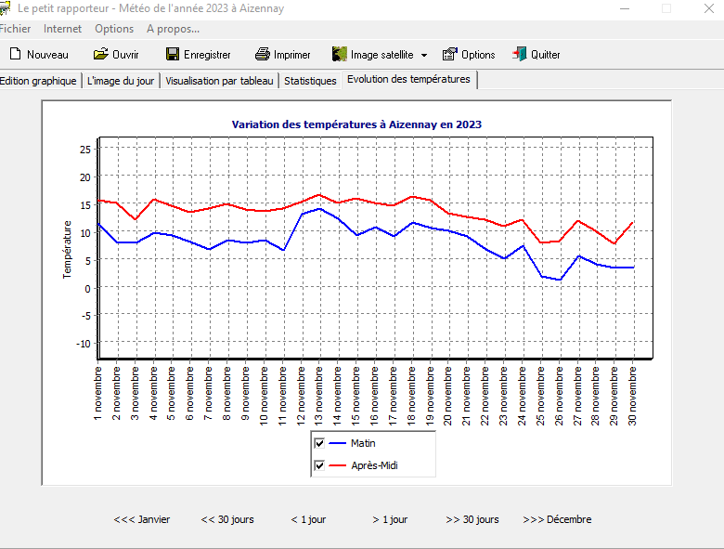
Task: Switch to the Statistiques tab
Action: [310, 81]
